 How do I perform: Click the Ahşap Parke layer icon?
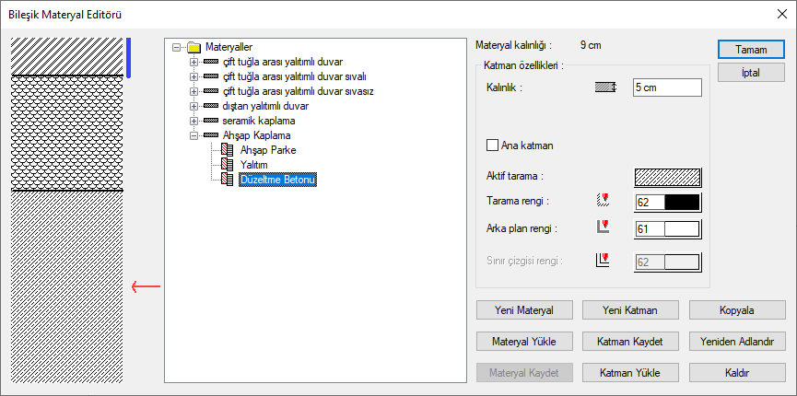pos(228,150)
